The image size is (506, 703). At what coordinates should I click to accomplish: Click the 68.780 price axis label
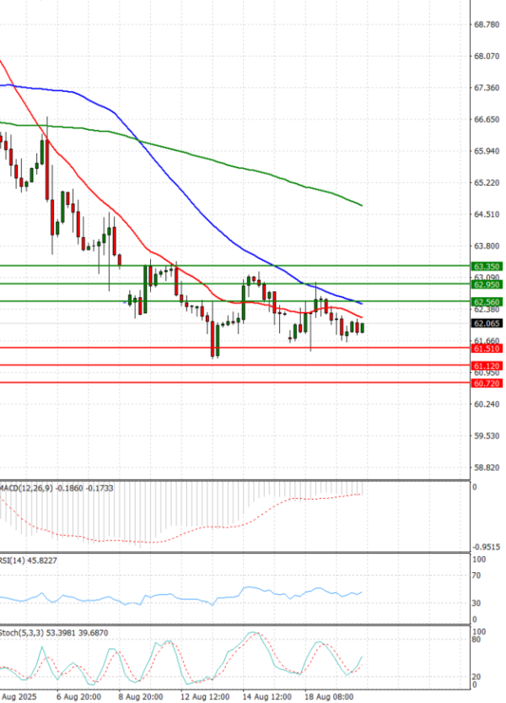tap(487, 24)
